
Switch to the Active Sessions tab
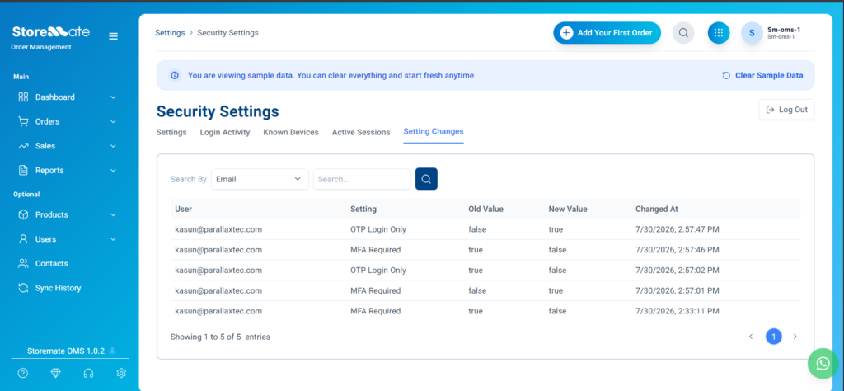click(x=361, y=132)
